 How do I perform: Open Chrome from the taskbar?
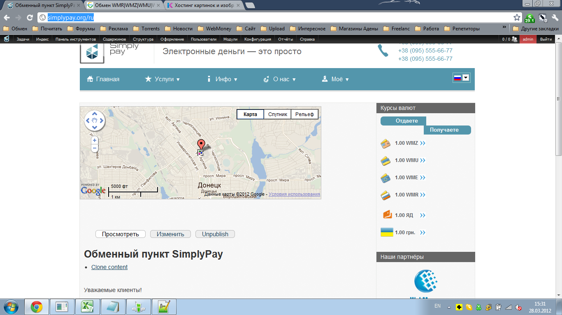tap(37, 307)
